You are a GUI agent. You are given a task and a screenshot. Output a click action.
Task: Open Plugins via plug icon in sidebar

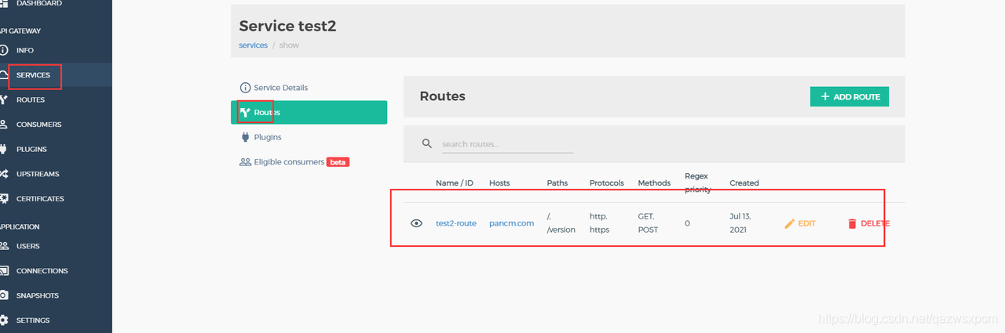pos(4,149)
